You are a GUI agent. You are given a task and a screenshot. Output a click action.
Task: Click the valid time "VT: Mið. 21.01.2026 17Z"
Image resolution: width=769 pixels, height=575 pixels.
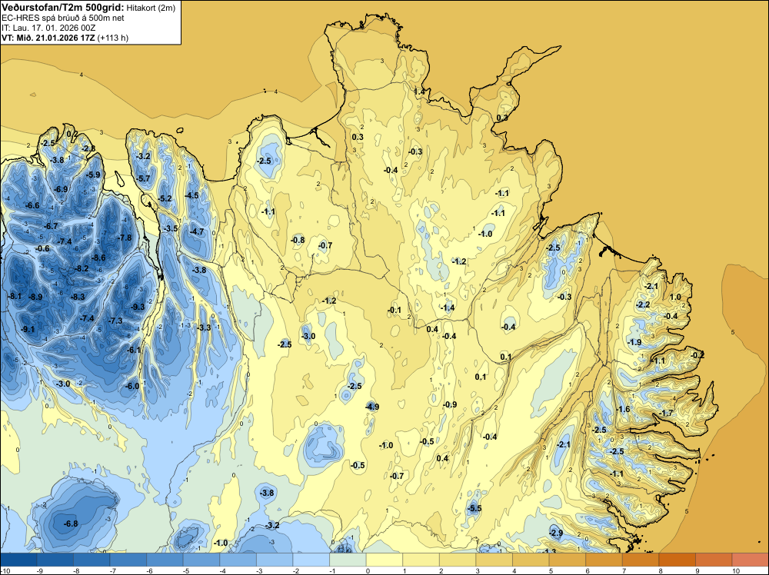tap(48, 38)
